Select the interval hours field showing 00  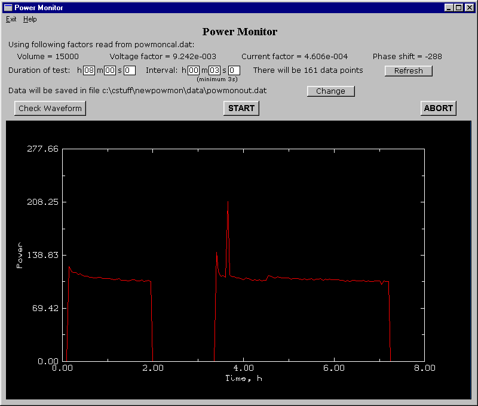[x=194, y=70]
